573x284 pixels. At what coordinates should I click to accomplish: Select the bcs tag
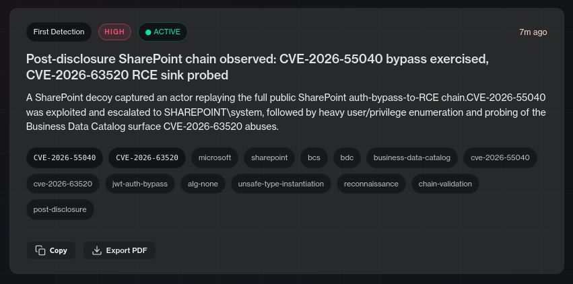click(x=314, y=157)
